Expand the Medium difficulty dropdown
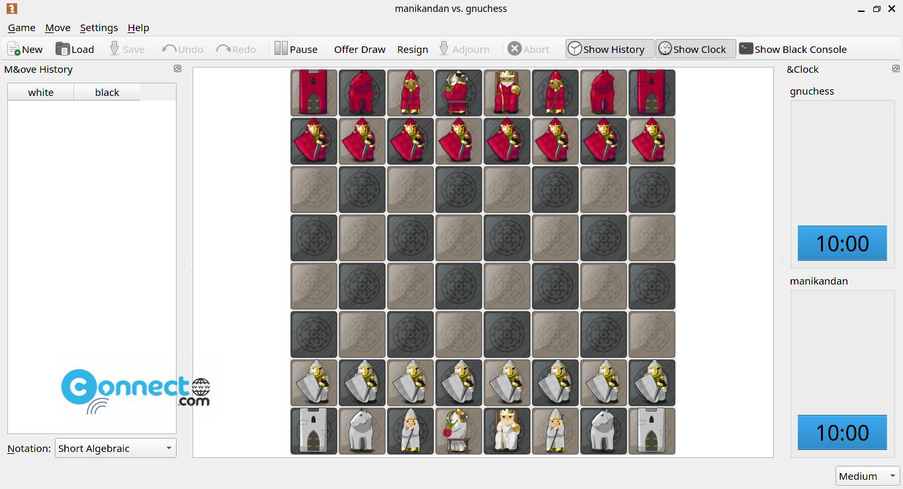This screenshot has width=903, height=489. [x=867, y=476]
